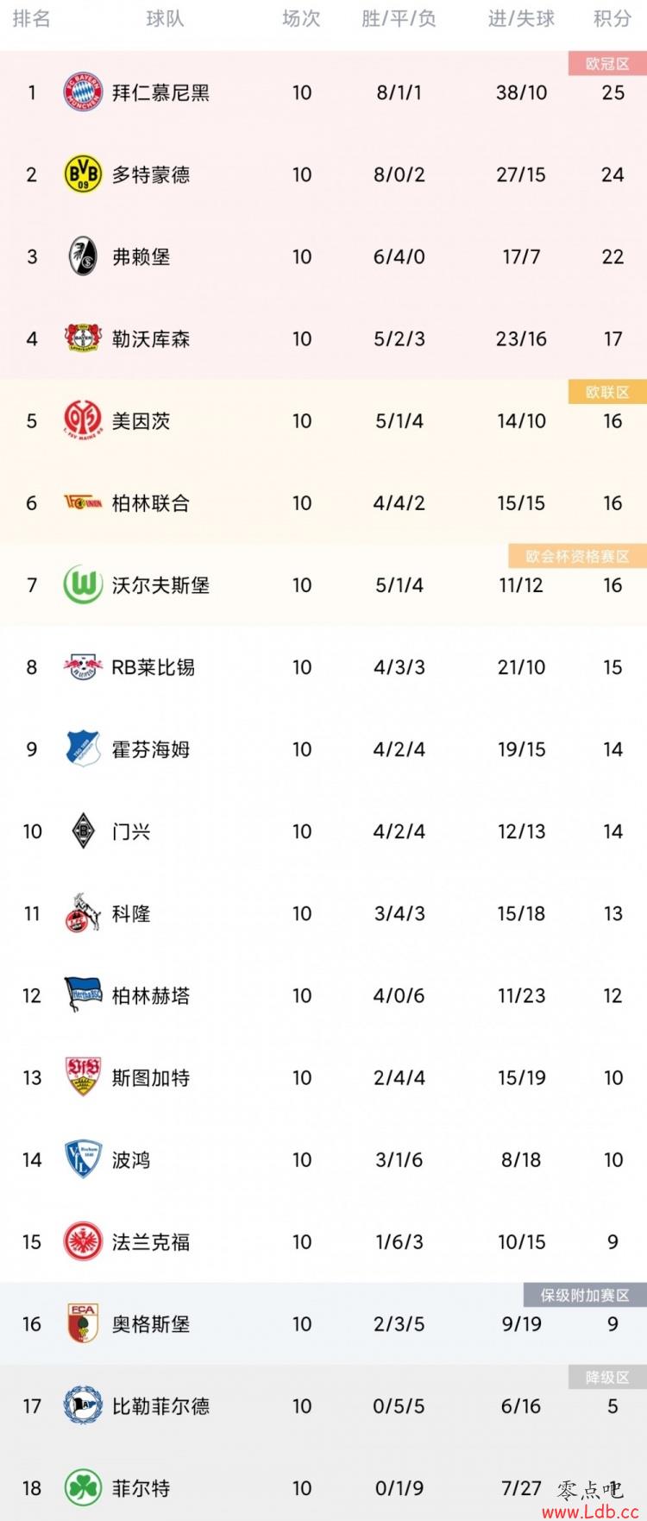Select the Hertha BSC flag logo
The width and height of the screenshot is (647, 1521).
pos(84,994)
